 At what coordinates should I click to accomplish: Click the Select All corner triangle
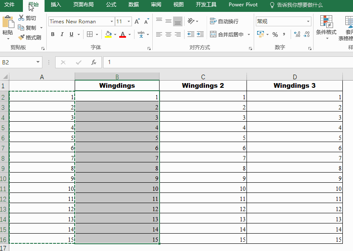click(x=5, y=77)
